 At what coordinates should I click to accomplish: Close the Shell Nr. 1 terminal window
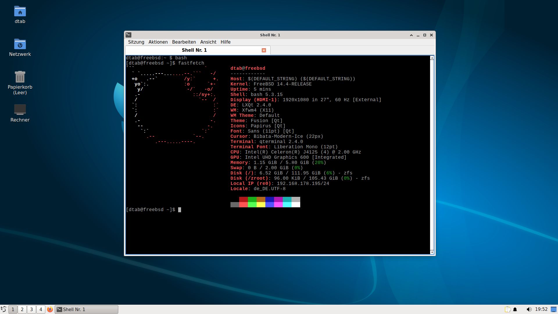[431, 35]
